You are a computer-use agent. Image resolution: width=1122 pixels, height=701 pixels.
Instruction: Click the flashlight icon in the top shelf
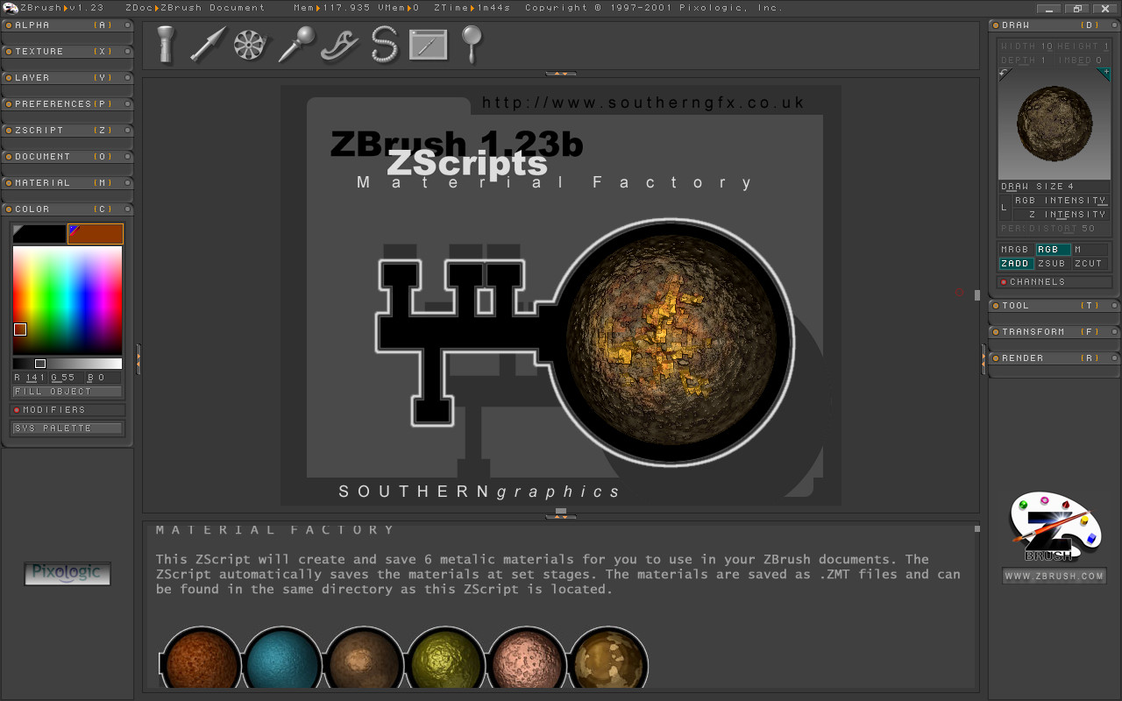point(166,44)
